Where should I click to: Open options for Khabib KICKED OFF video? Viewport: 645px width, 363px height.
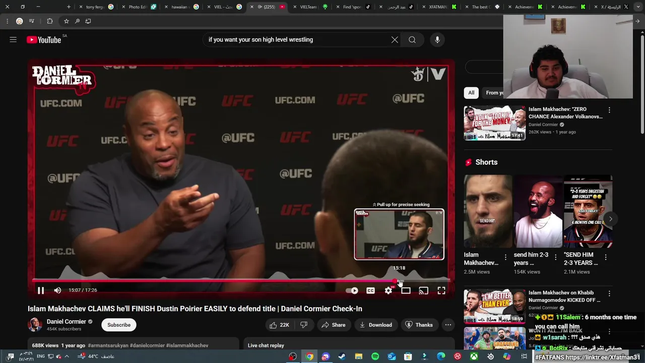point(609,293)
